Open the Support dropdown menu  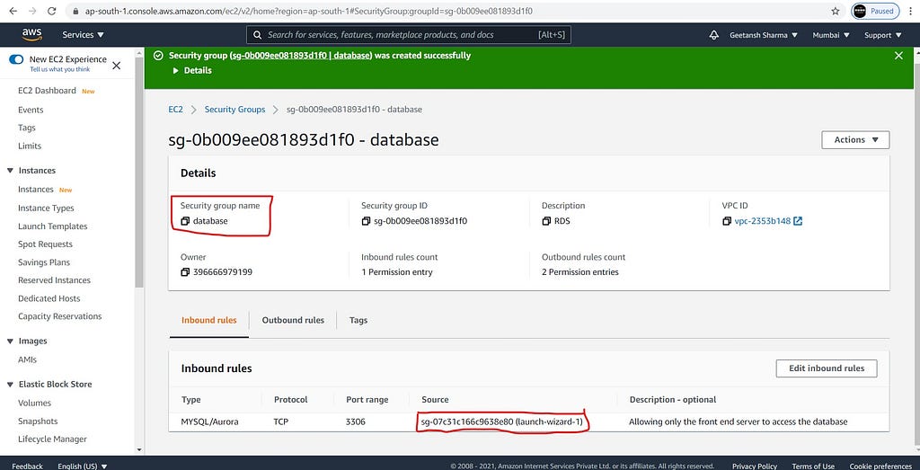coord(883,35)
